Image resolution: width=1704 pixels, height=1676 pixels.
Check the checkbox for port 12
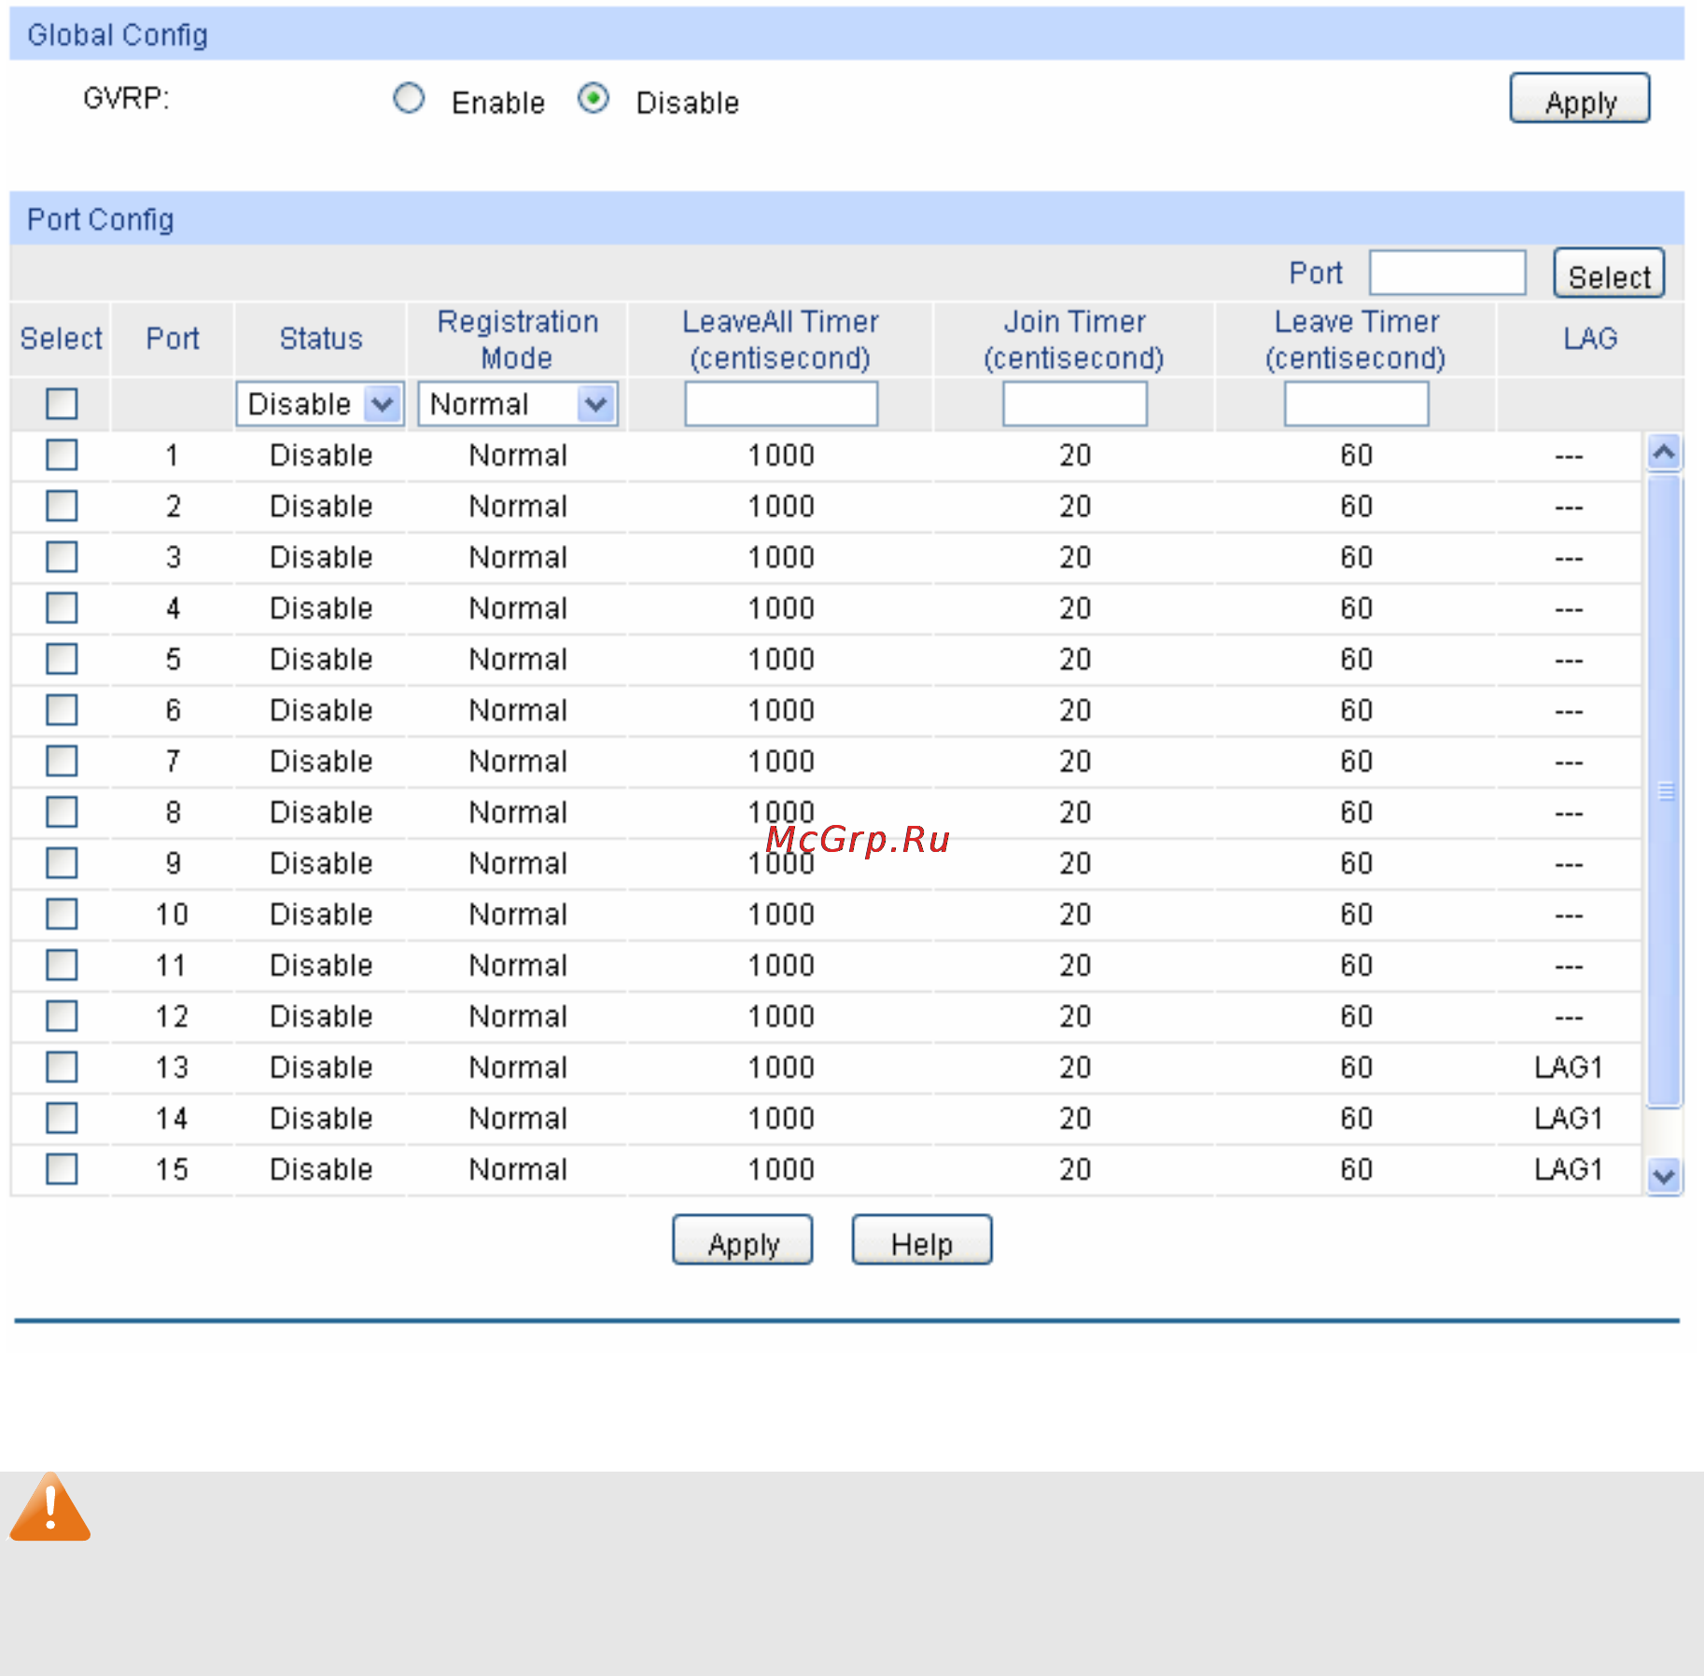(62, 1016)
